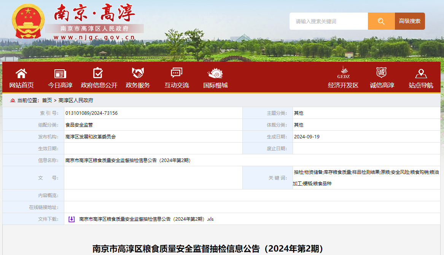
Task: Open 高级搜索 advanced search
Action: click(x=410, y=21)
